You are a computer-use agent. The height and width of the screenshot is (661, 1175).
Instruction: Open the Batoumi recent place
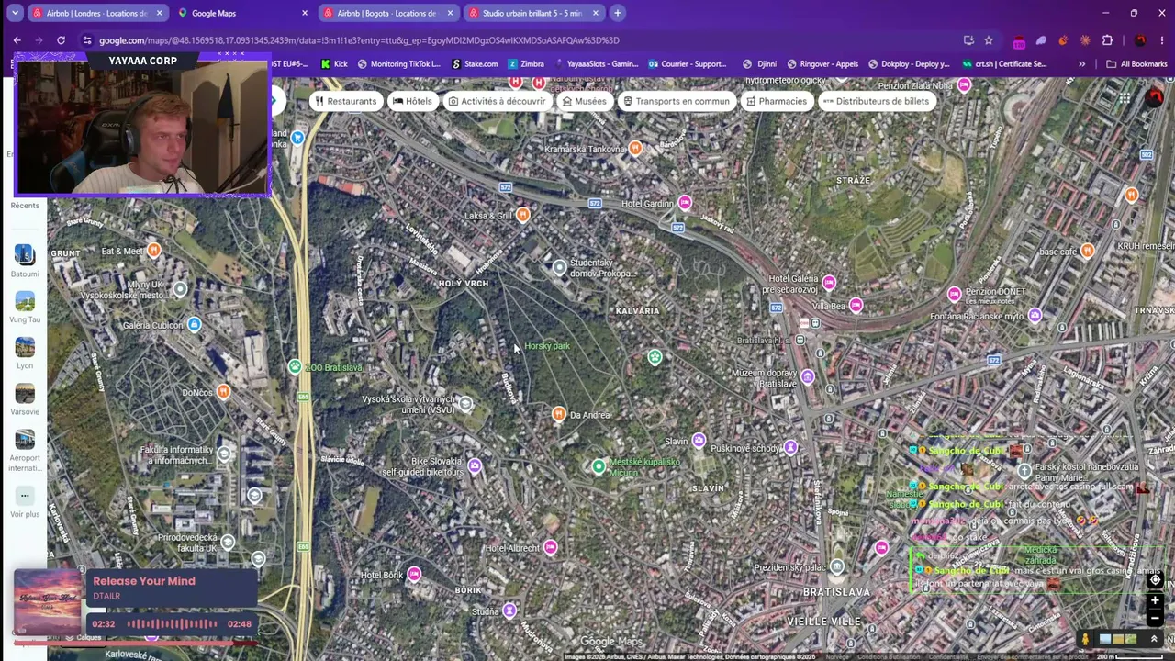click(x=25, y=262)
